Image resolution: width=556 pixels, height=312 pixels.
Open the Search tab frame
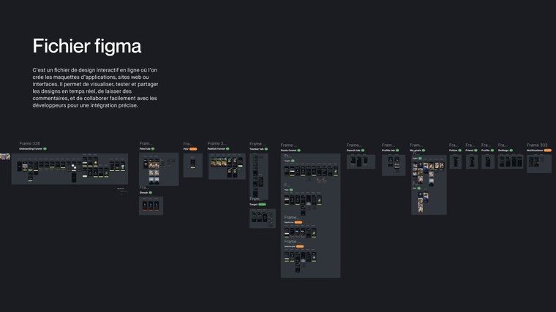[361, 161]
